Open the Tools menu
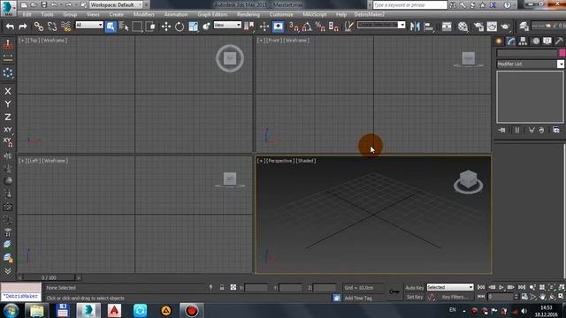Image resolution: width=566 pixels, height=318 pixels. click(x=47, y=14)
